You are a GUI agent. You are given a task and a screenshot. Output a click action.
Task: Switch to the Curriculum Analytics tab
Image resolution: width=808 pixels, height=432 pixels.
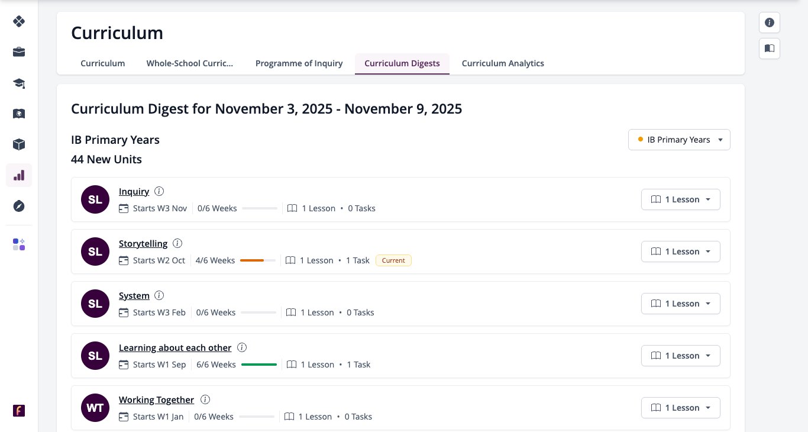click(x=503, y=63)
